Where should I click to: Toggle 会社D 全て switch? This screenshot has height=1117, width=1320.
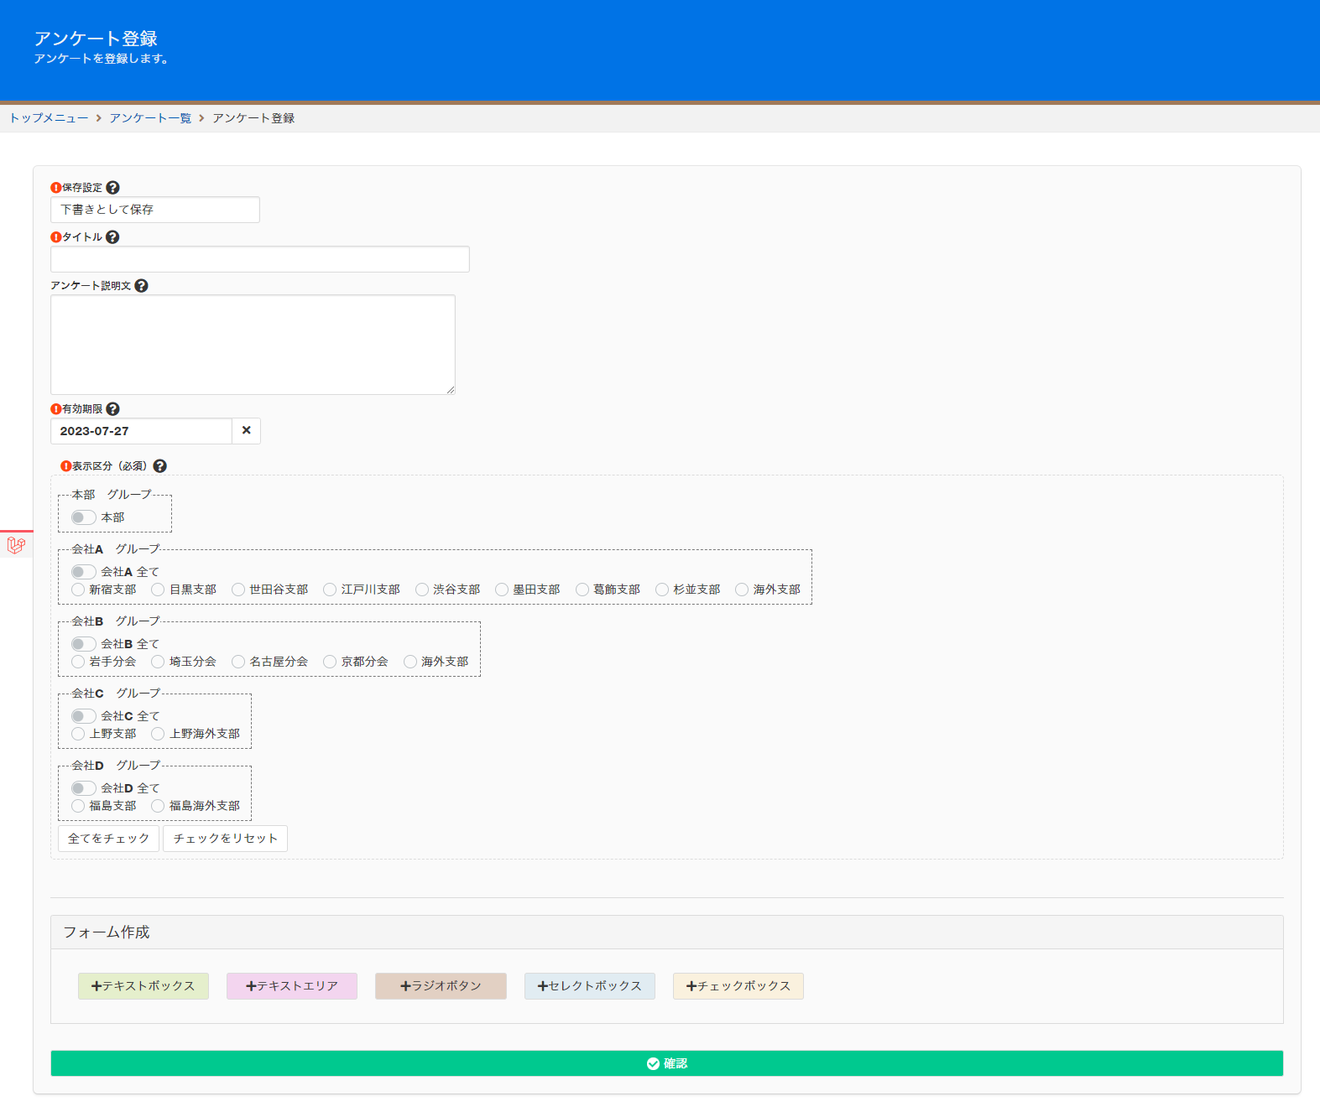(x=83, y=788)
